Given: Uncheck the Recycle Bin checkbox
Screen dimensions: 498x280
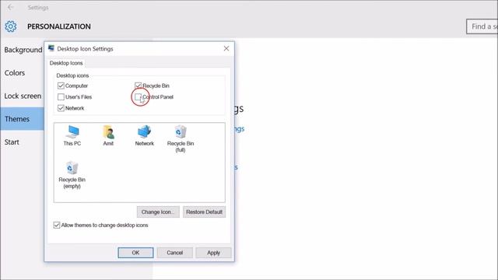Looking at the screenshot, I should tap(139, 86).
